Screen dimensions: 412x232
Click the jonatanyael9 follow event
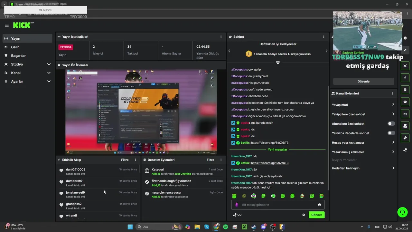pos(98,194)
